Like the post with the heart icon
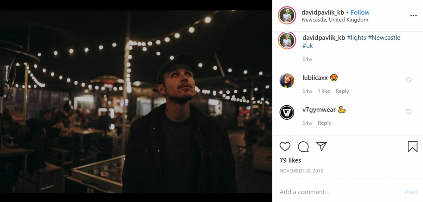The height and width of the screenshot is (202, 423). (285, 147)
